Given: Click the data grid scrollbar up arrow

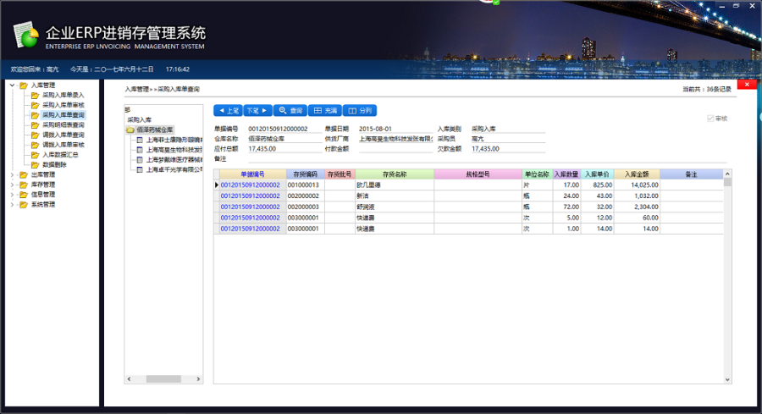Looking at the screenshot, I should pyautogui.click(x=727, y=174).
